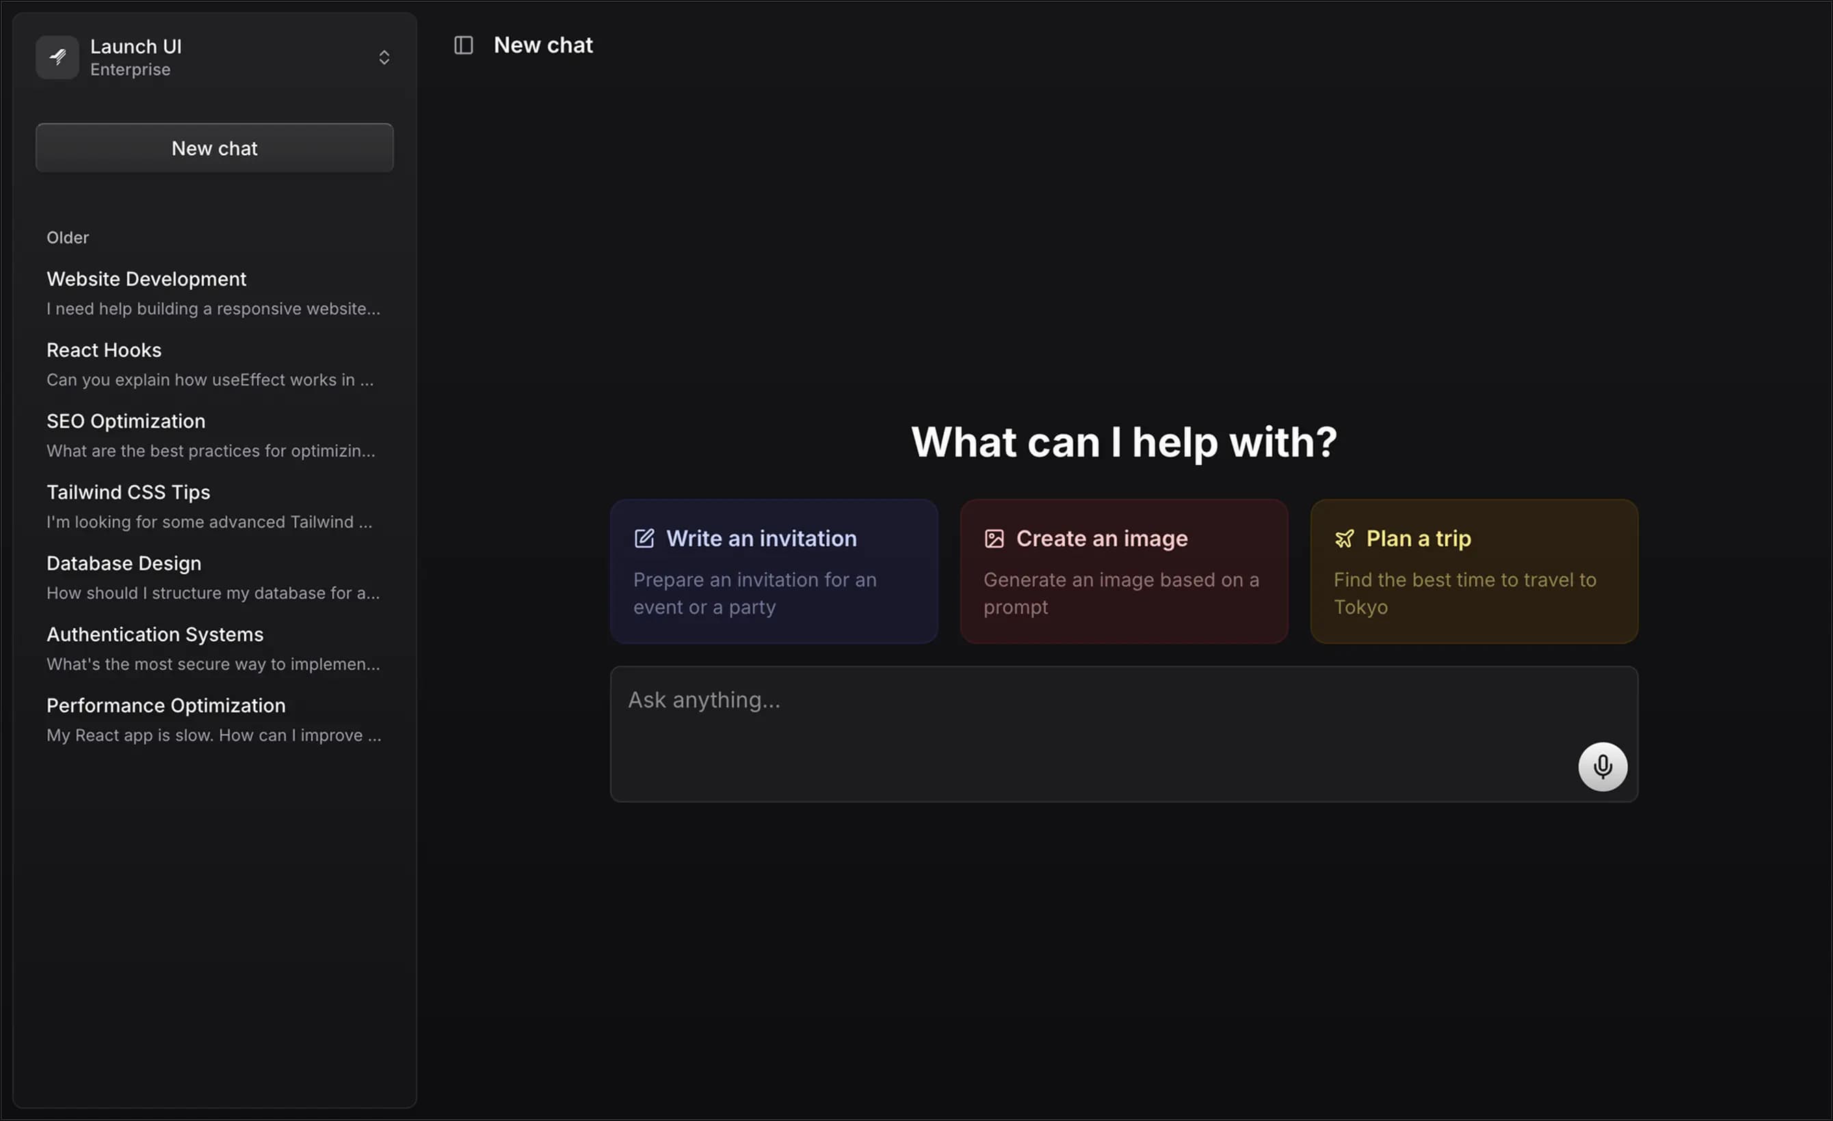This screenshot has height=1121, width=1833.
Task: Click 'Find the best time to travel' description
Action: click(1465, 593)
